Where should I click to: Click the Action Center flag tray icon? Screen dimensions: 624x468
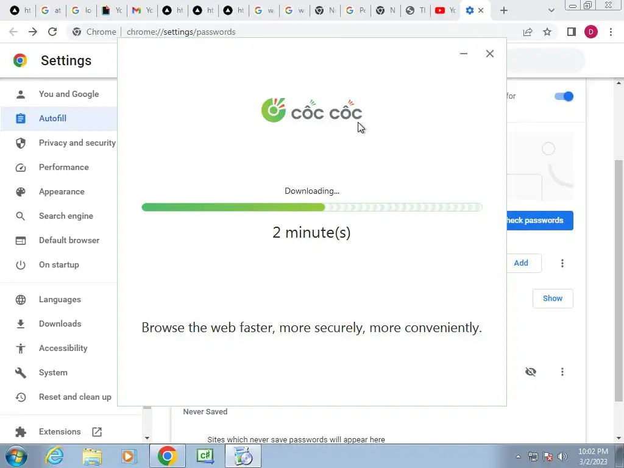[548, 456]
